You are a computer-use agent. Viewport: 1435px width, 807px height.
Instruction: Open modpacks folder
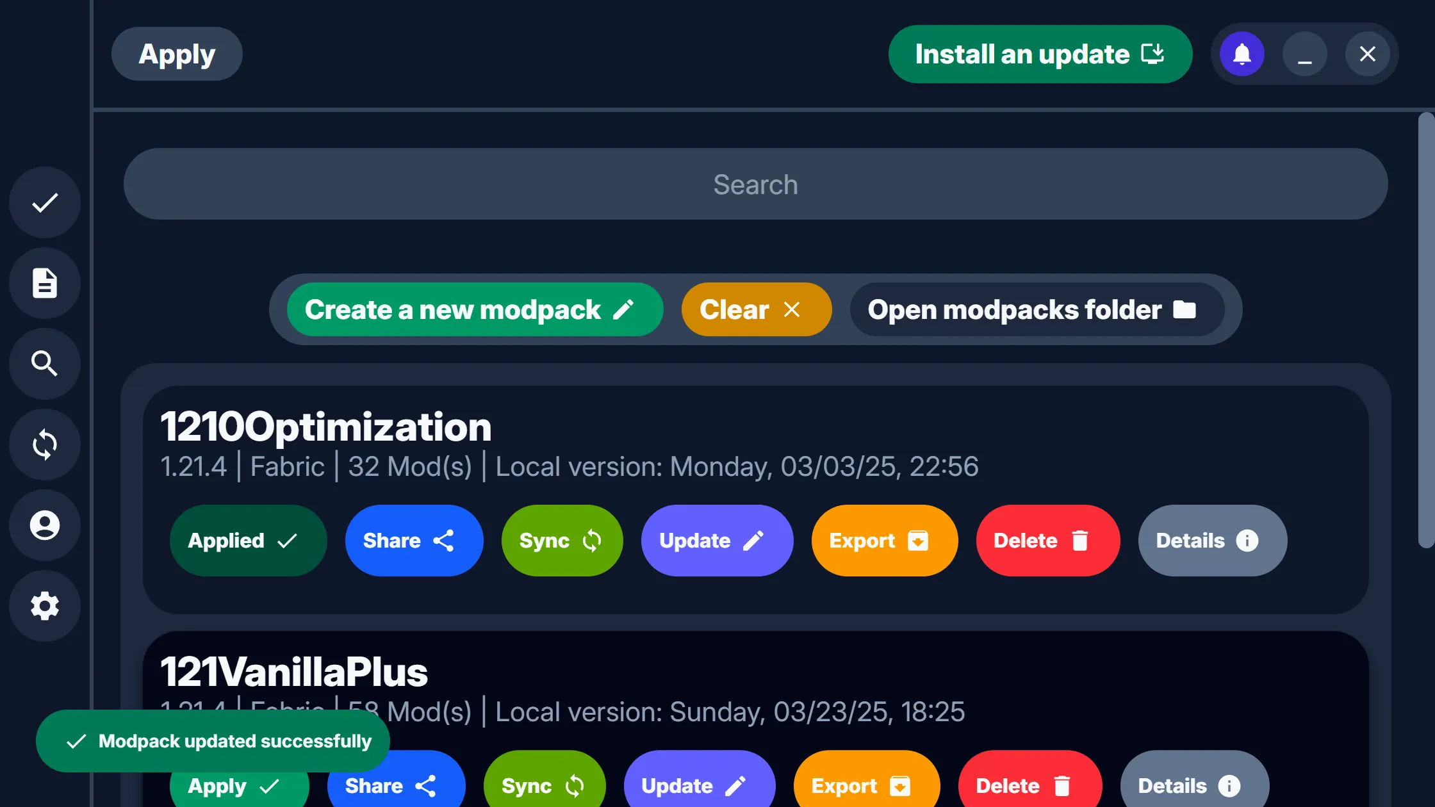pyautogui.click(x=1037, y=310)
